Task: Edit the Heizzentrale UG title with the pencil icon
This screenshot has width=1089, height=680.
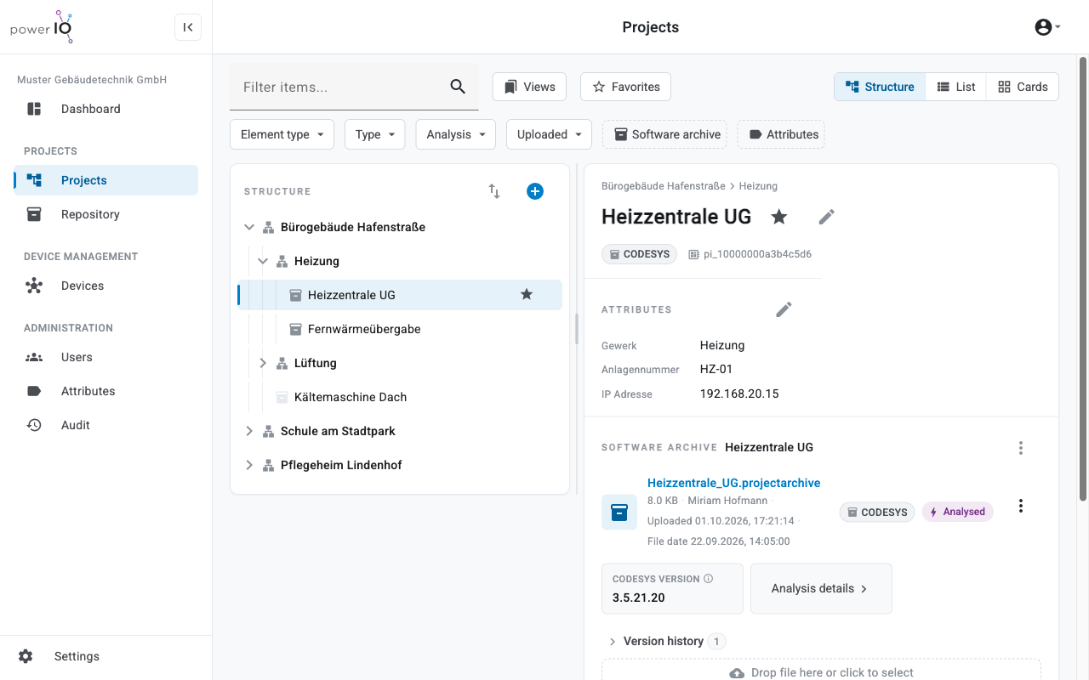Action: [x=827, y=217]
